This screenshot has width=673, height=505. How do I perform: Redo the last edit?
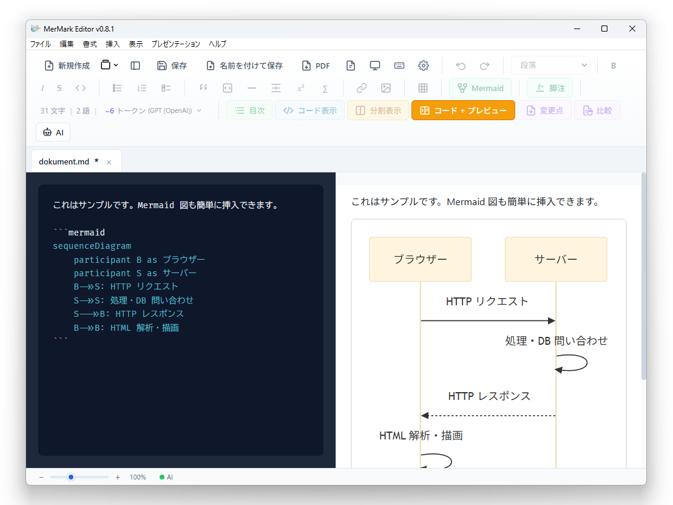485,66
